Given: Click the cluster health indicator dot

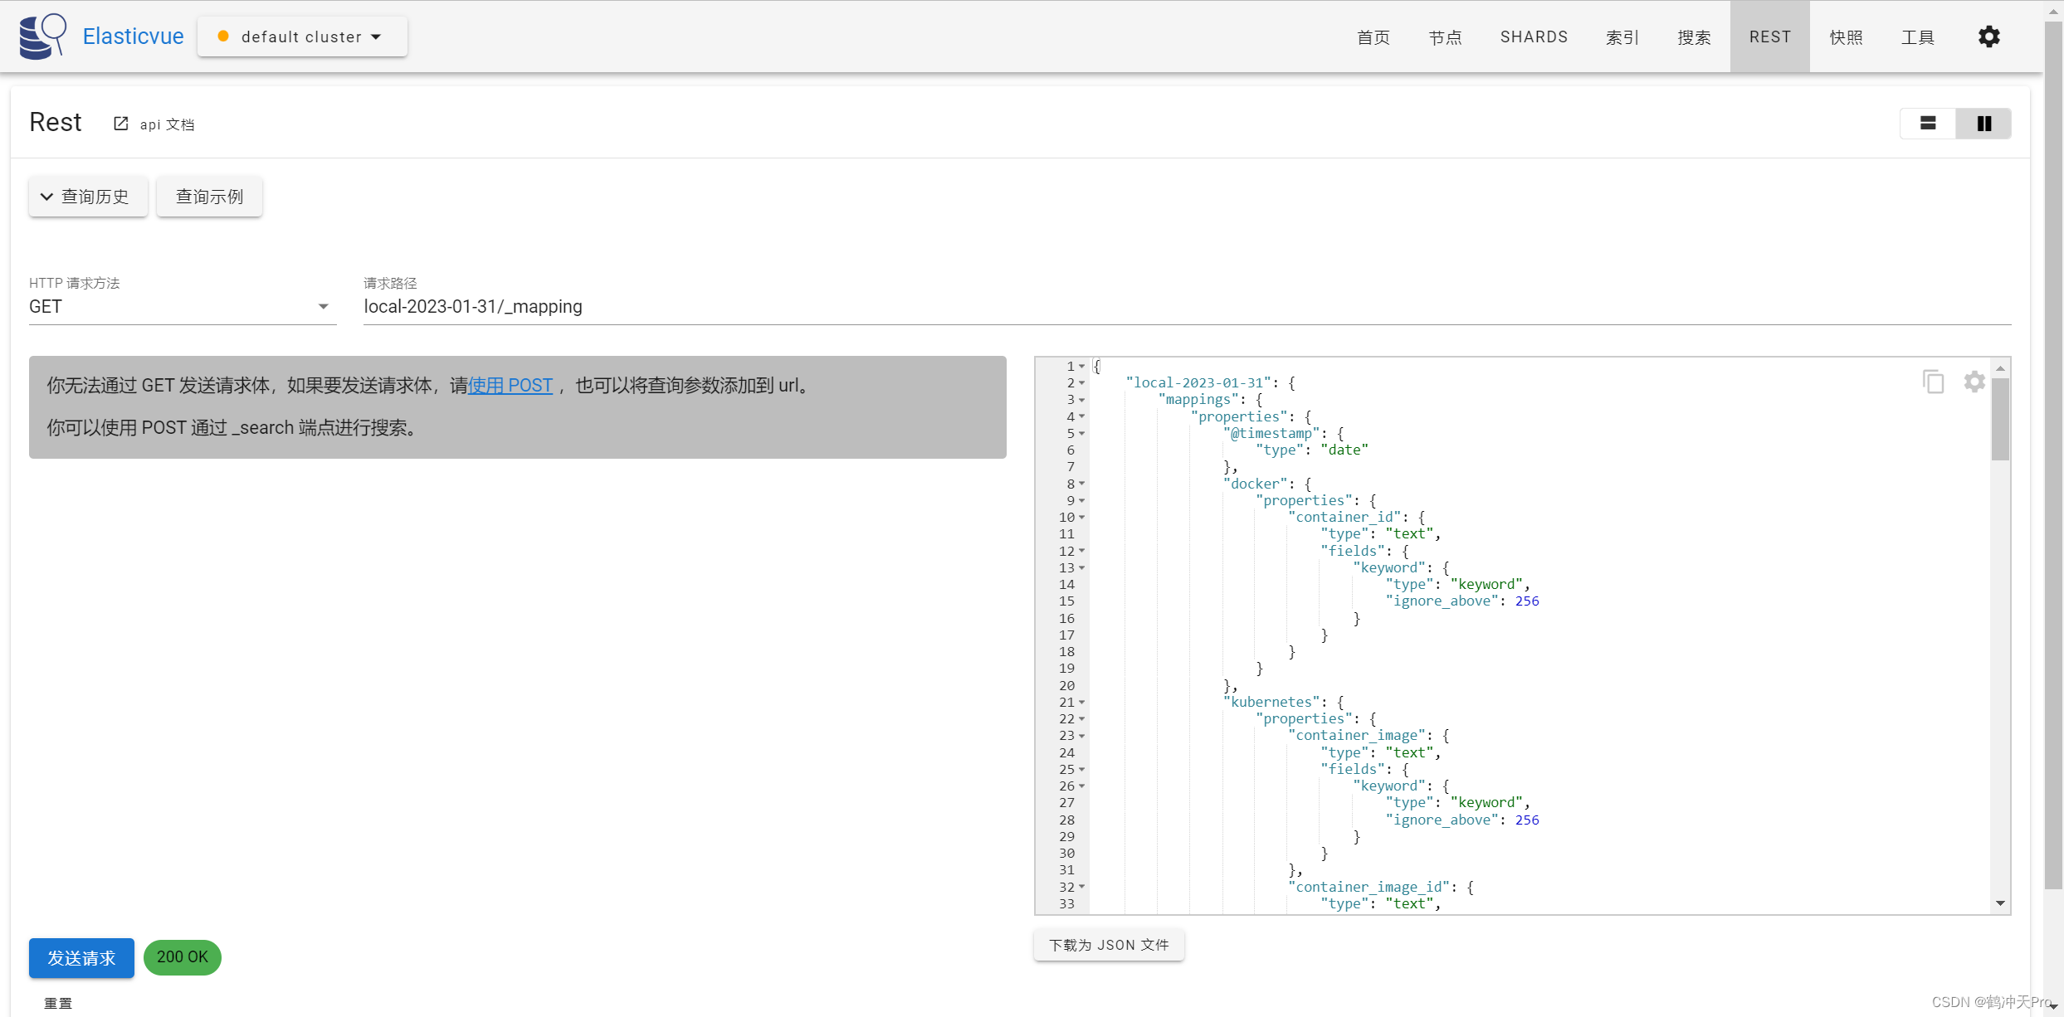Looking at the screenshot, I should 222,36.
